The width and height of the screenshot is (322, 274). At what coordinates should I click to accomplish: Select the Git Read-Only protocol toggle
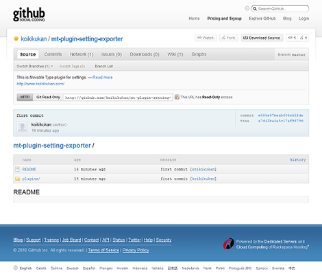click(x=48, y=98)
